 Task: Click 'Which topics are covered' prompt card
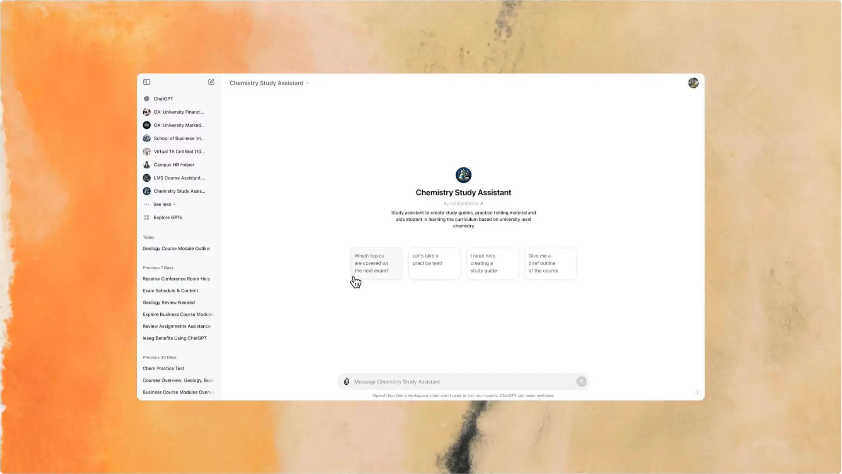coord(376,263)
